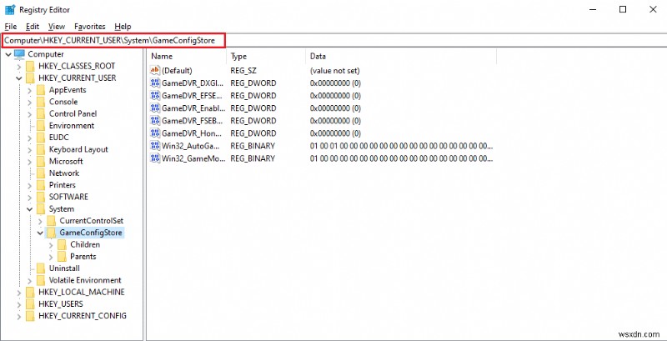The height and width of the screenshot is (341, 667).
Task: Click REG_SZ type in Default row
Action: click(x=243, y=71)
